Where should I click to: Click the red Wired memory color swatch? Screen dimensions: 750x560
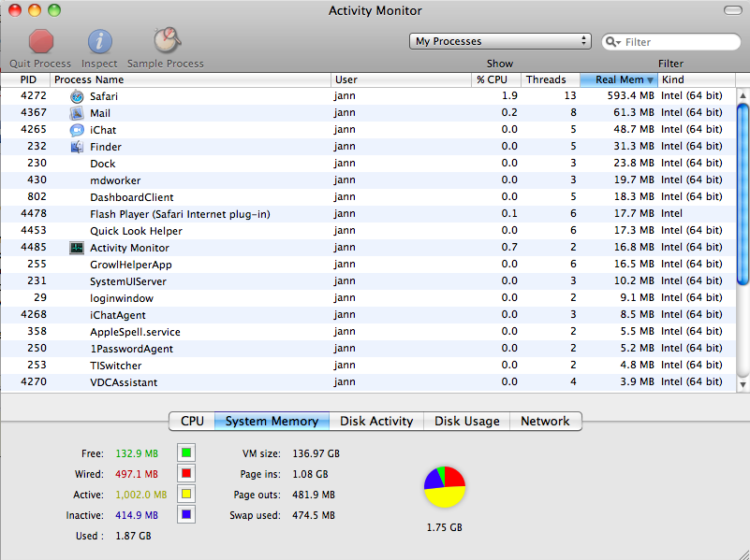[x=186, y=473]
